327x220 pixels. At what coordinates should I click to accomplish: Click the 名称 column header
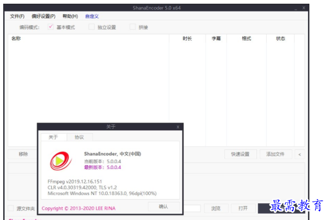89,39
